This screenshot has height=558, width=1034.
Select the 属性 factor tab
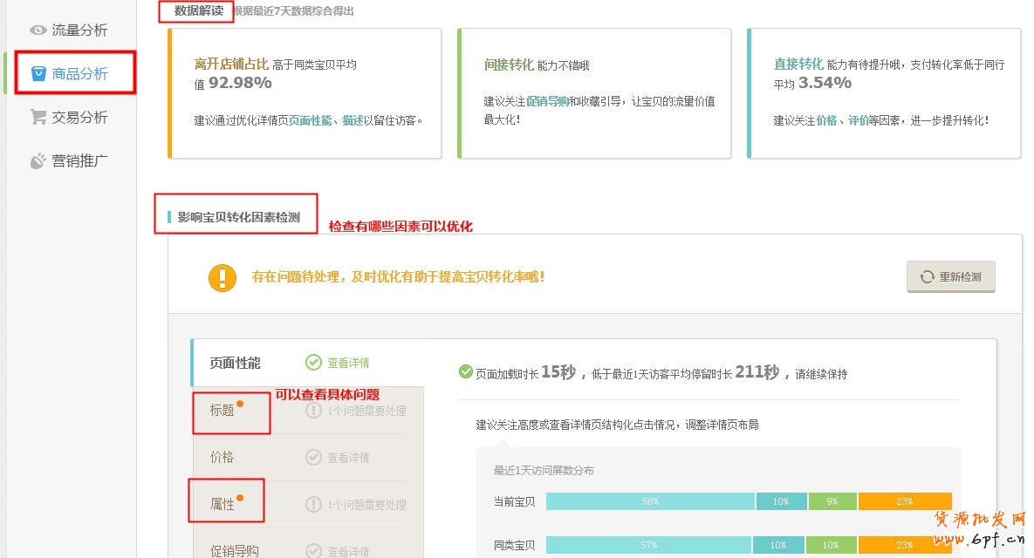coord(223,504)
